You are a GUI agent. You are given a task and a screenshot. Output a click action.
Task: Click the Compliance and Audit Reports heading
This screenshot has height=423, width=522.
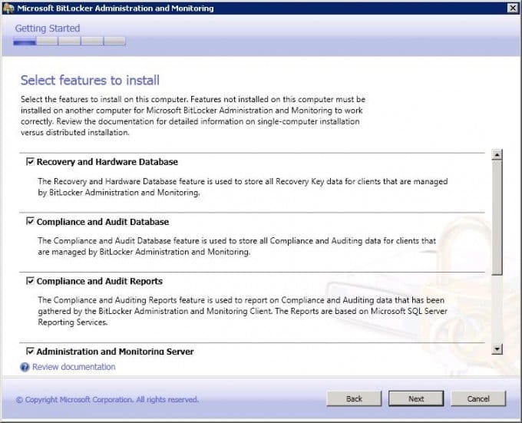click(100, 281)
